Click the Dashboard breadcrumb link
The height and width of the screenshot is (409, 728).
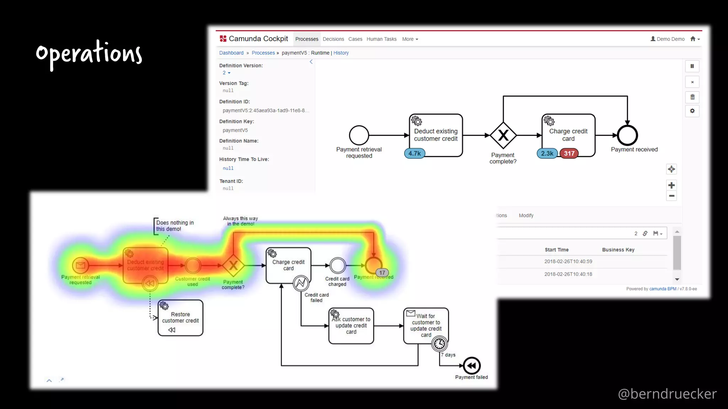pos(231,53)
